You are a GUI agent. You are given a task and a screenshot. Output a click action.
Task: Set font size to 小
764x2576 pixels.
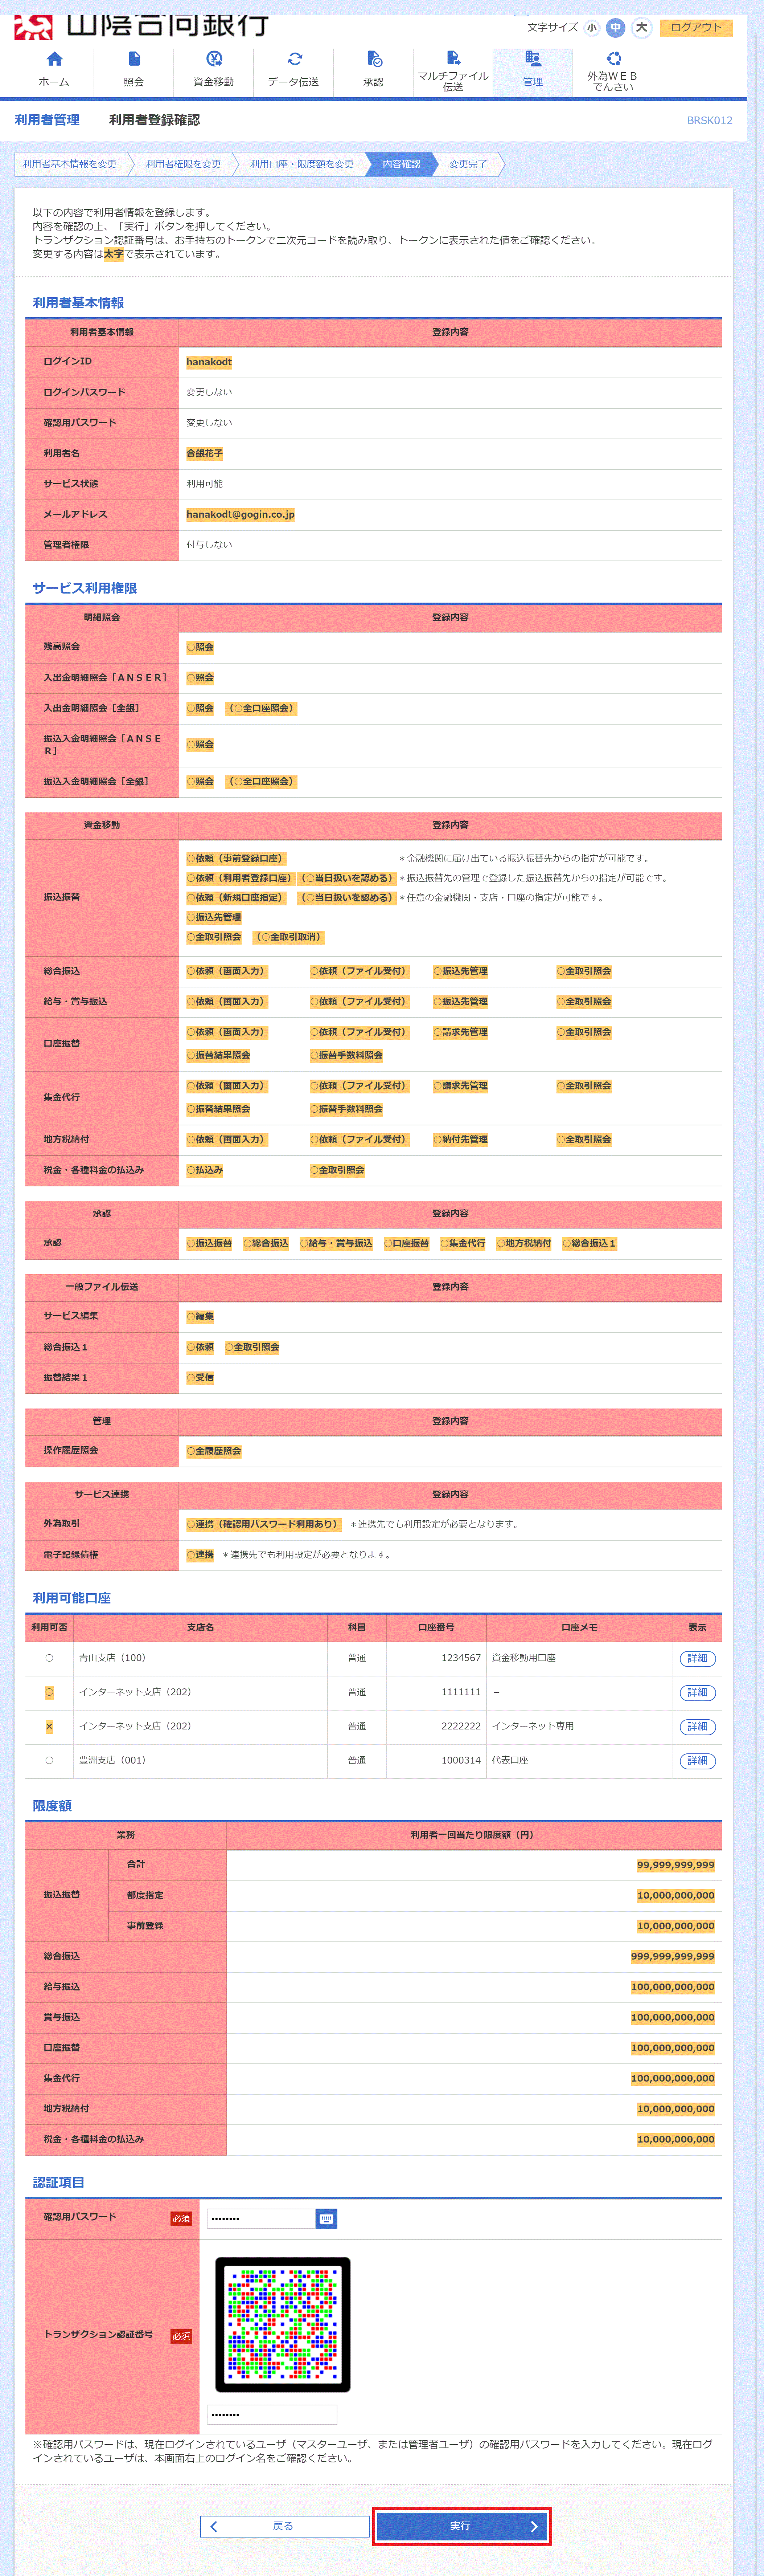point(591,28)
